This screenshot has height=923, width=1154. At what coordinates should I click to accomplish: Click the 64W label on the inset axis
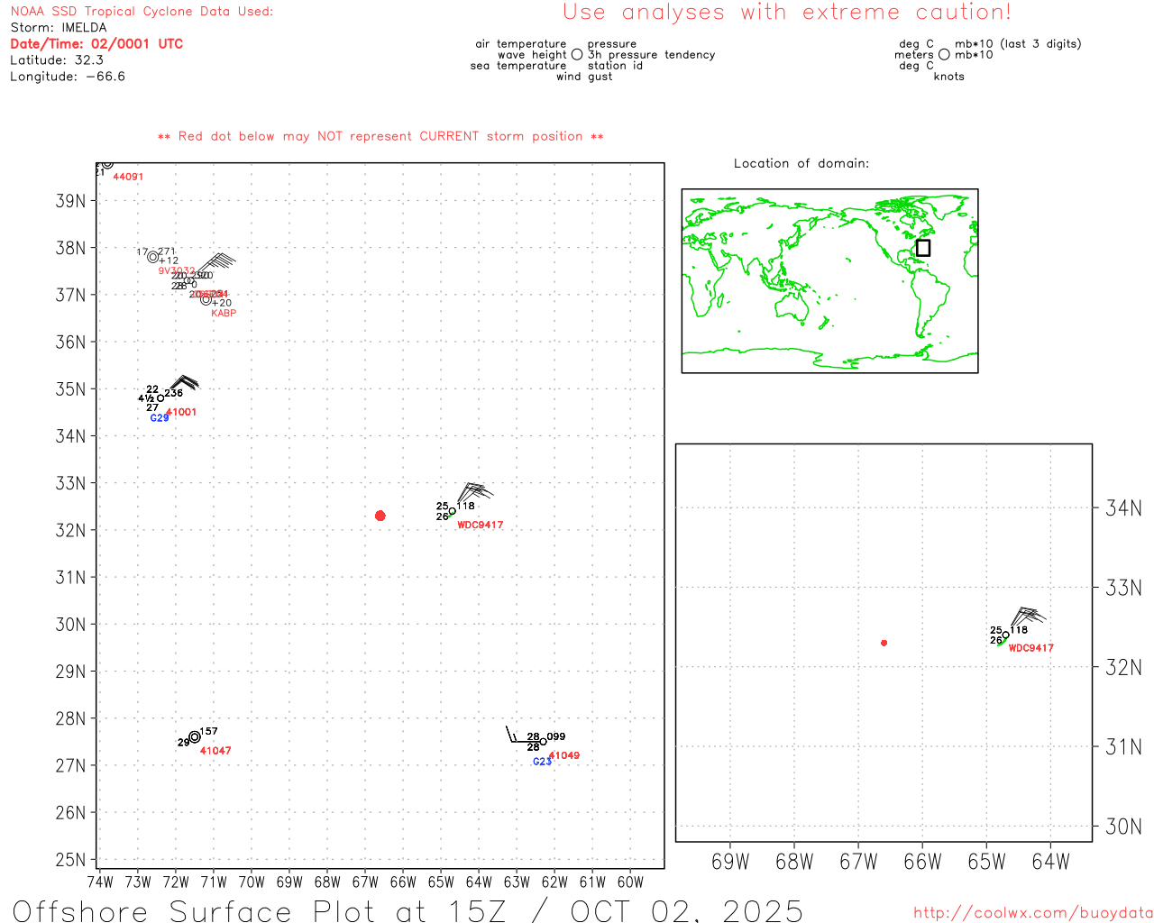coord(1050,862)
